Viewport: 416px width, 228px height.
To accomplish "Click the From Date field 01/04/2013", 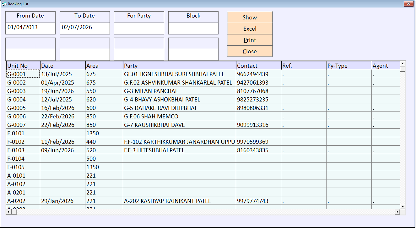I will click(x=30, y=28).
